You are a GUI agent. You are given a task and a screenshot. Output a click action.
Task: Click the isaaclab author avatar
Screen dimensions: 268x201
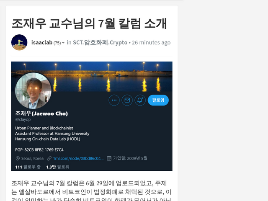point(19,42)
